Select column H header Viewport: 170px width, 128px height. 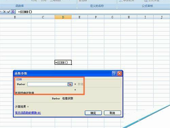click(129, 17)
